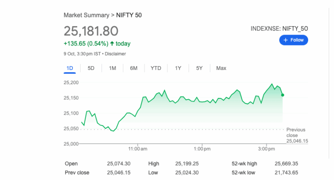Select the 1Y range tab
The image size is (334, 180).
click(178, 68)
